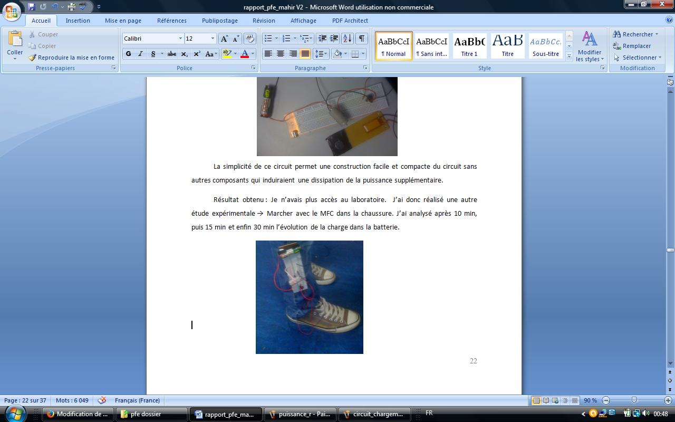Click the bulleted list icon
This screenshot has height=422, width=675.
click(268, 39)
